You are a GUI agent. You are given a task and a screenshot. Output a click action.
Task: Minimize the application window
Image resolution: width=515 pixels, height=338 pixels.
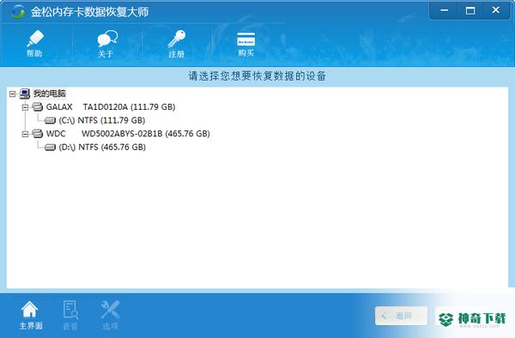pos(444,10)
